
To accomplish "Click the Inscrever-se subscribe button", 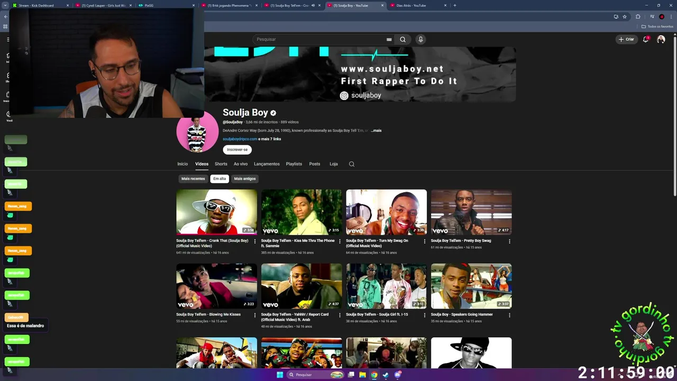I will 237,150.
